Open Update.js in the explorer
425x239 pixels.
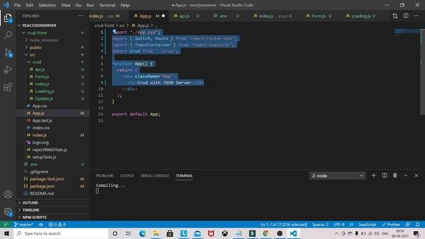(x=53, y=99)
